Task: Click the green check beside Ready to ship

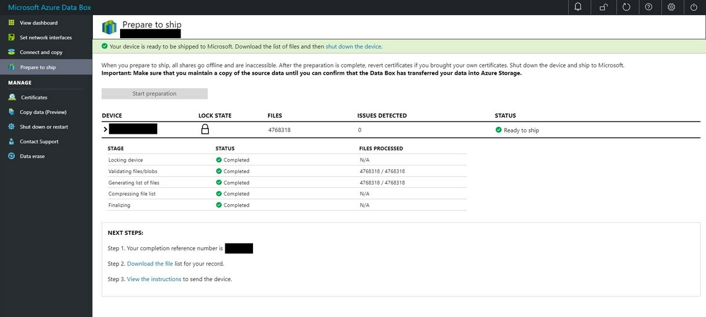Action: [498, 130]
